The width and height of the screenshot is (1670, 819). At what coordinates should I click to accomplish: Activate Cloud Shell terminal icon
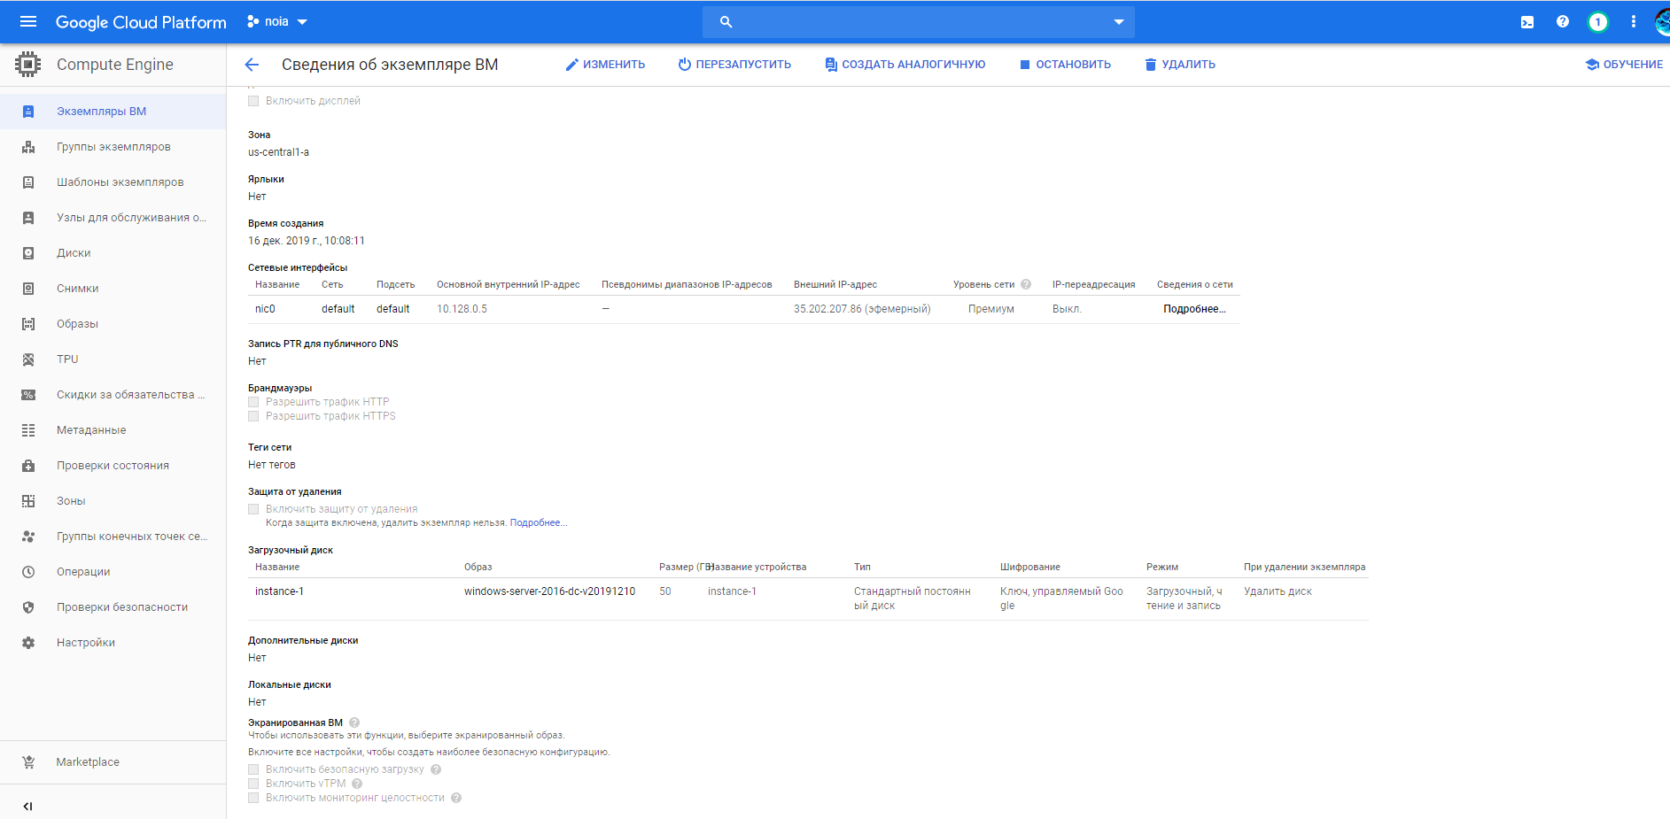click(1527, 22)
